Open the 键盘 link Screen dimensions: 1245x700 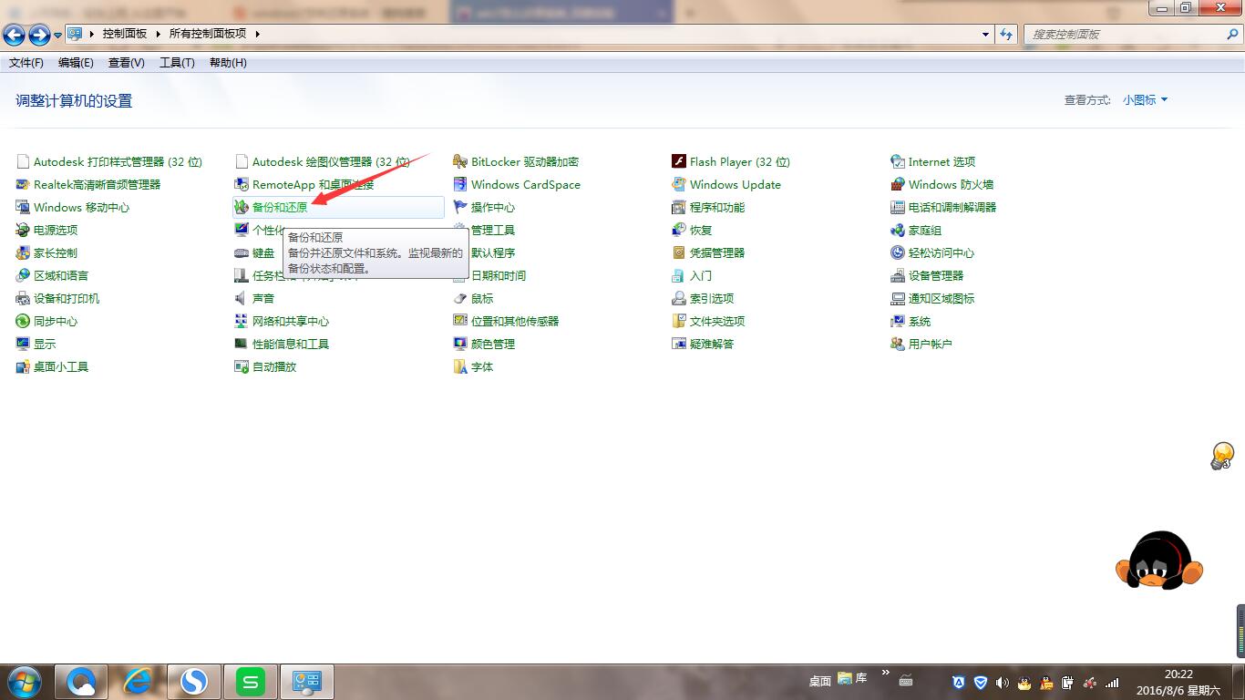(x=263, y=252)
